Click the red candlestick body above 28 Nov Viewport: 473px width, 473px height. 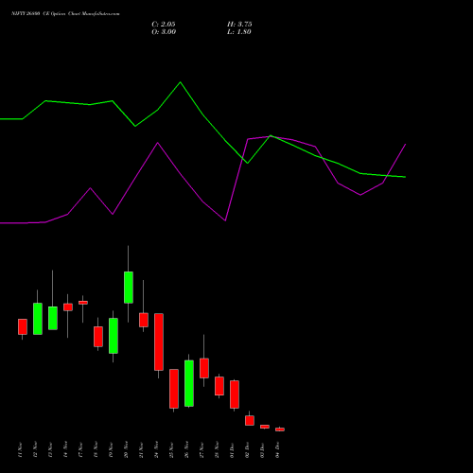[219, 386]
